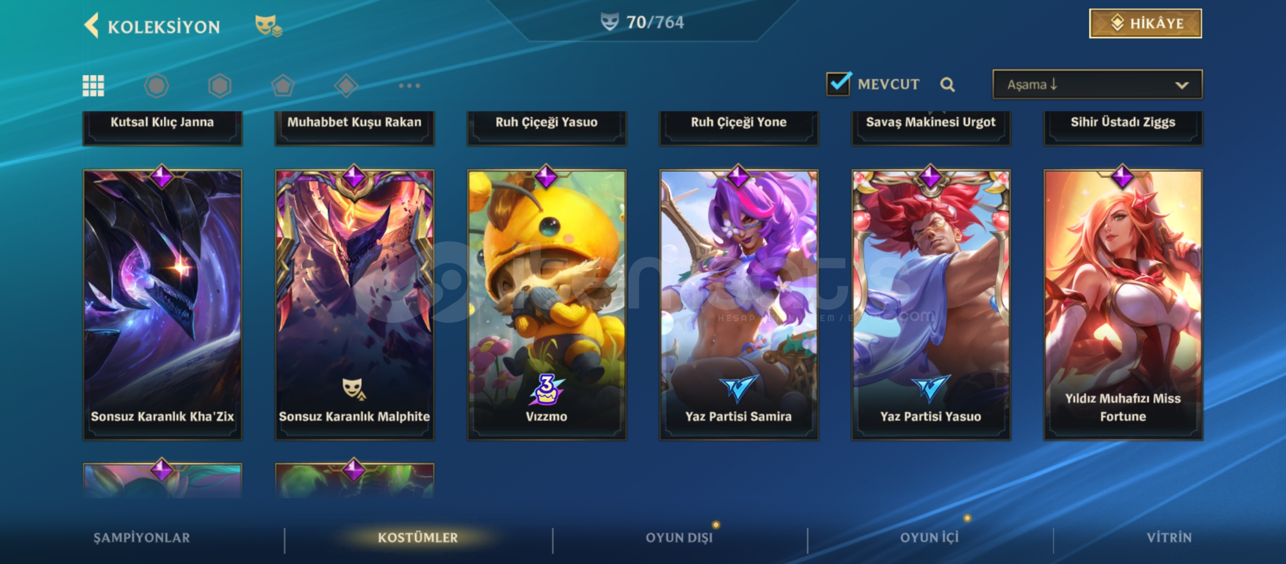The image size is (1286, 564).
Task: Filter by the circle rarity icon
Action: pyautogui.click(x=156, y=86)
